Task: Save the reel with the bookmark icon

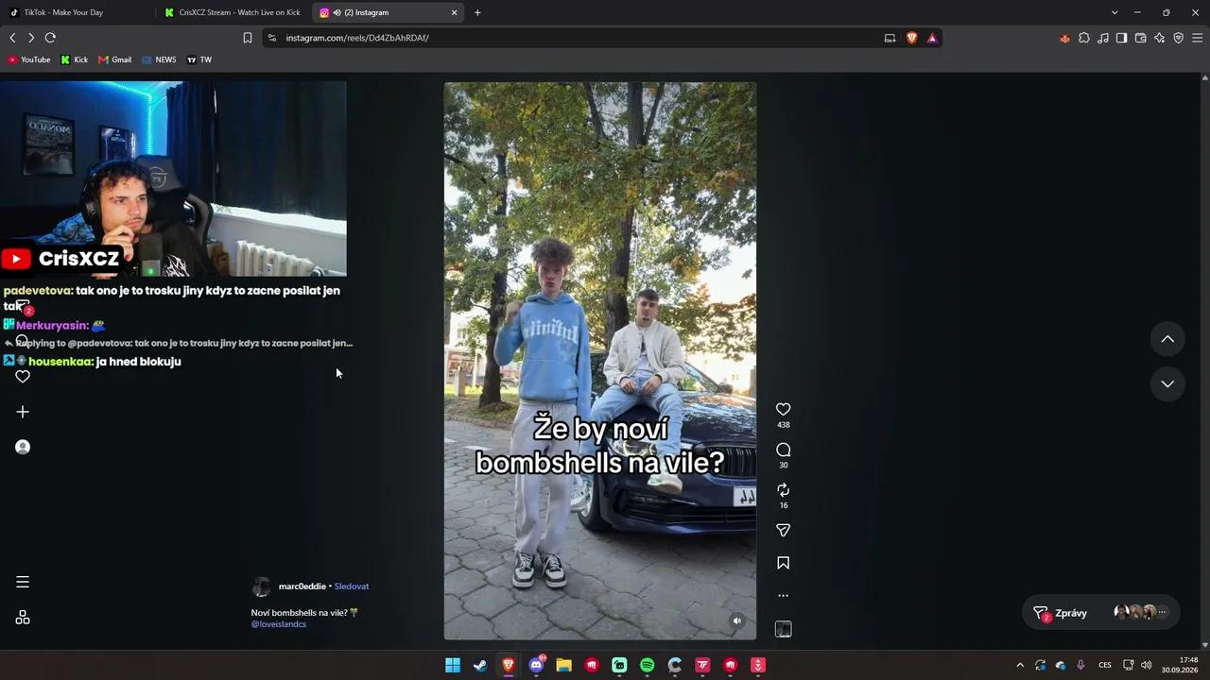Action: tap(783, 563)
